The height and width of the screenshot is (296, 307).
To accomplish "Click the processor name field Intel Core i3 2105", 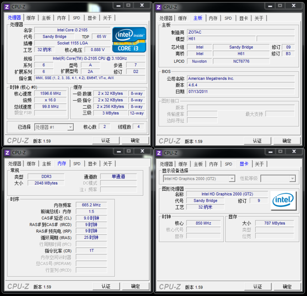I will [72, 30].
